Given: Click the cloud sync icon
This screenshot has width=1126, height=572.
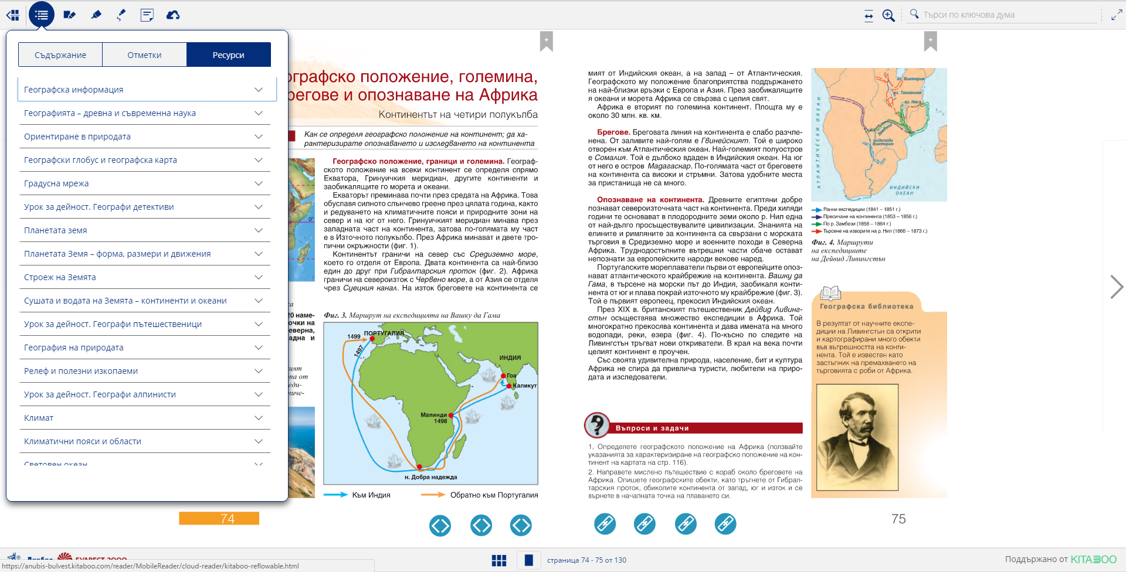Looking at the screenshot, I should [x=173, y=15].
